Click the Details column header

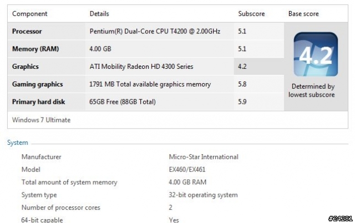point(99,13)
